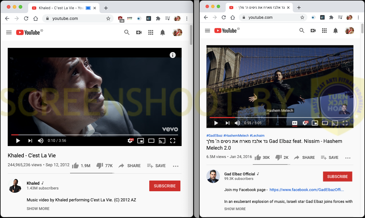Enable miniplayer in Gad Elbaz player
Image resolution: width=365 pixels, height=218 pixels.
tap(315, 123)
